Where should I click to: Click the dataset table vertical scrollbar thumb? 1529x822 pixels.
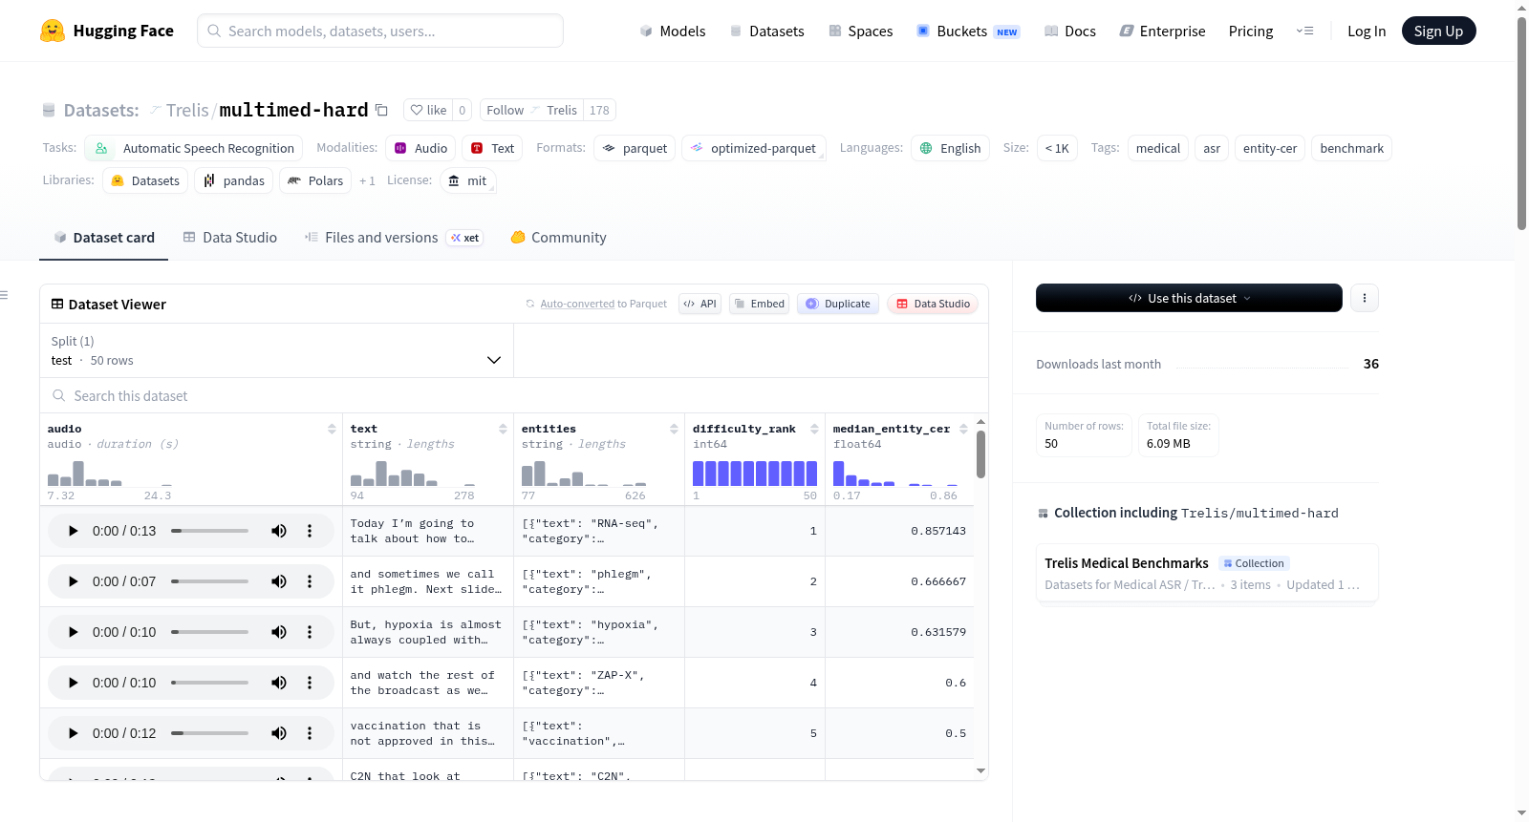pyautogui.click(x=980, y=454)
